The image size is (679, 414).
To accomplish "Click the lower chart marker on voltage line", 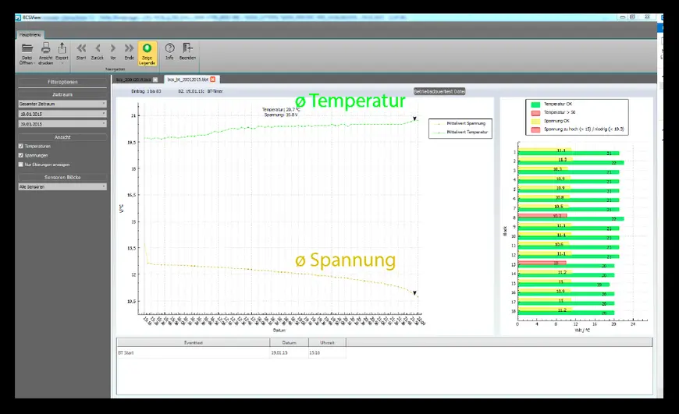I will tap(414, 293).
